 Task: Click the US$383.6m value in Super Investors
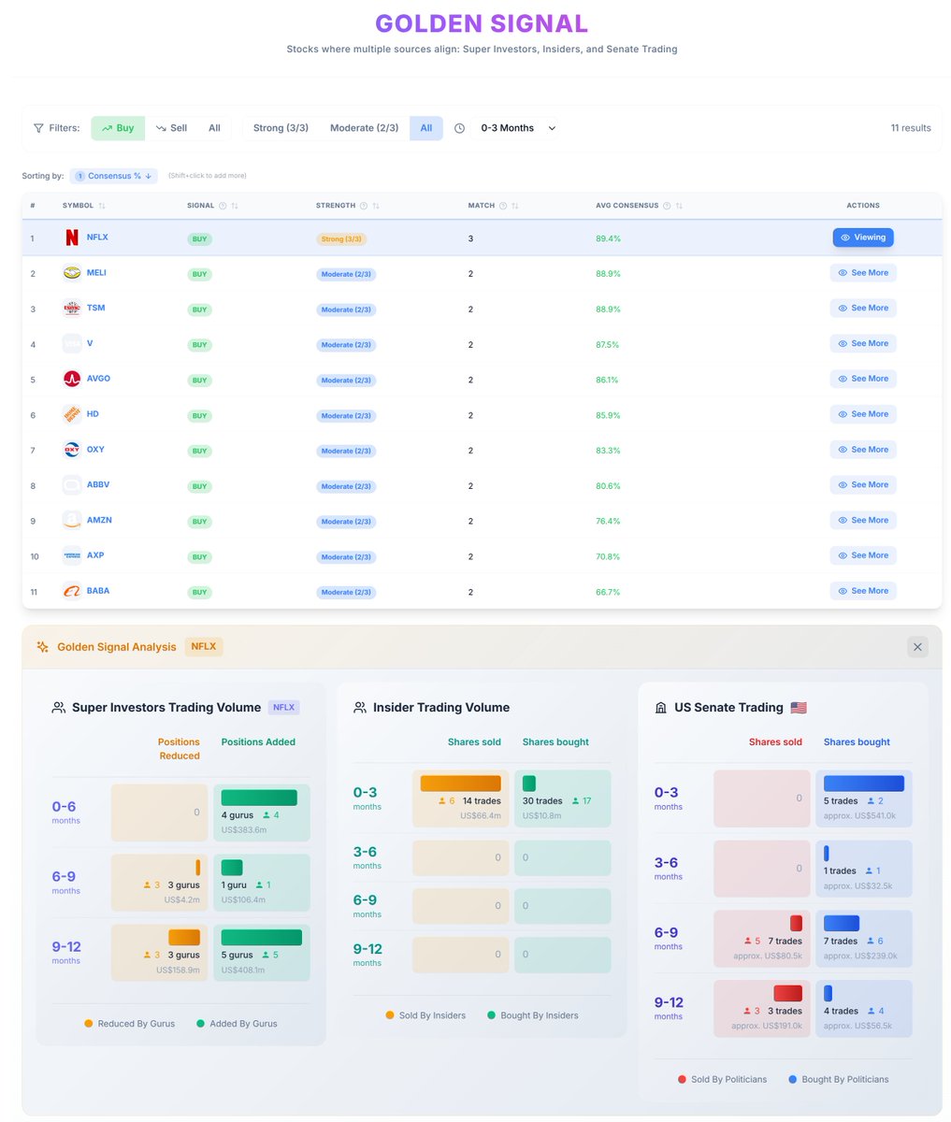pyautogui.click(x=244, y=830)
